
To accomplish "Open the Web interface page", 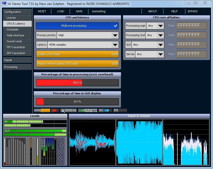I will click(17, 35).
